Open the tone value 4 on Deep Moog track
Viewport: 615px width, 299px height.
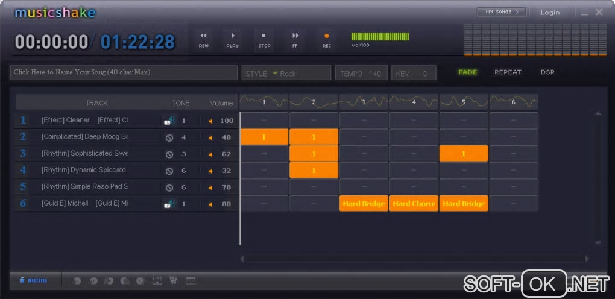click(183, 137)
